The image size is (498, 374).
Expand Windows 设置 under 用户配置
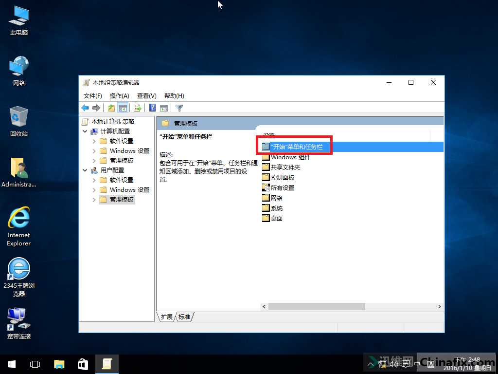94,190
